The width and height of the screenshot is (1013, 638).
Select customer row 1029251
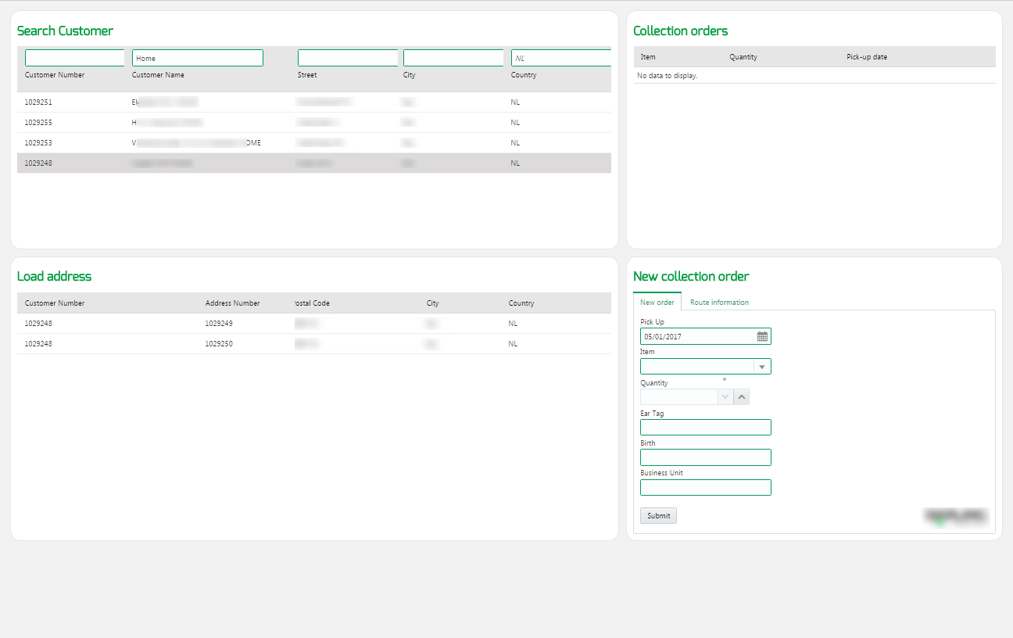point(314,102)
